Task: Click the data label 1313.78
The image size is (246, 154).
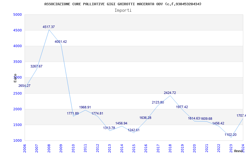Action: click(109, 128)
